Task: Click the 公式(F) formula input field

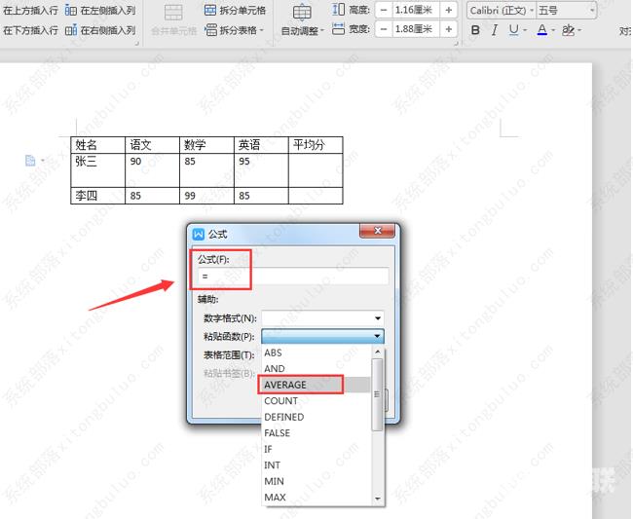Action: 293,277
